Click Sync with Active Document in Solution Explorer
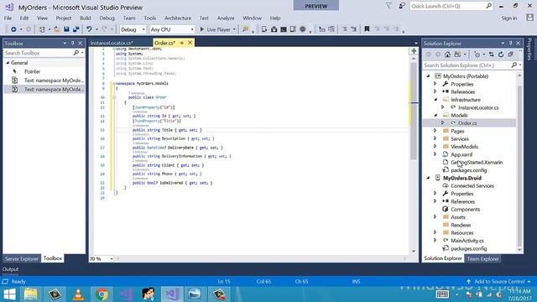 [x=491, y=55]
